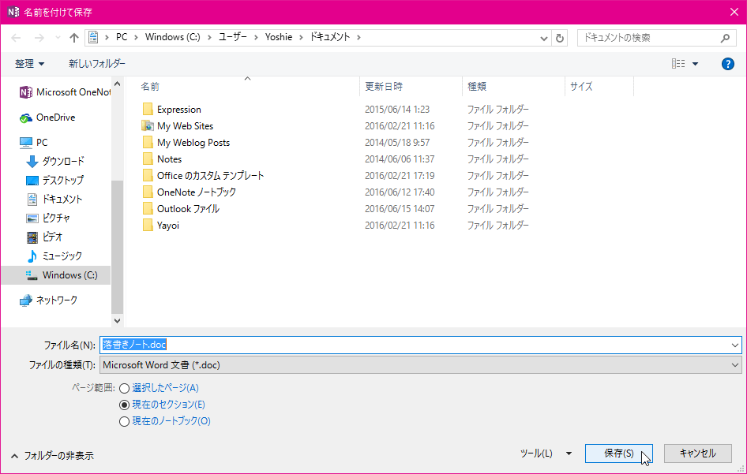
Task: Click the Videos (ビデオ) film icon
Action: tap(32, 237)
